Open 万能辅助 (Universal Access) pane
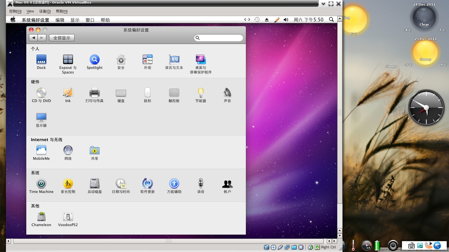 (174, 186)
